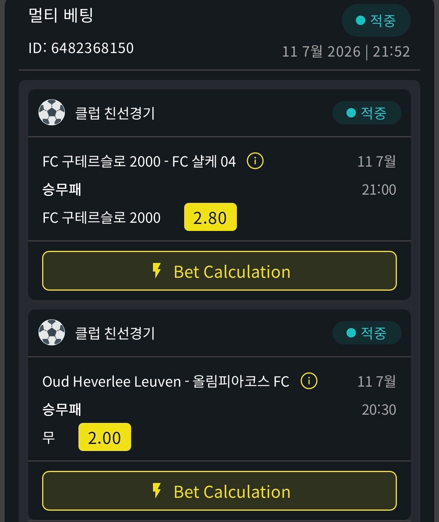
Task: Open Bet Calculation for FC 구테르슬로 2000 match
Action: pyautogui.click(x=219, y=271)
